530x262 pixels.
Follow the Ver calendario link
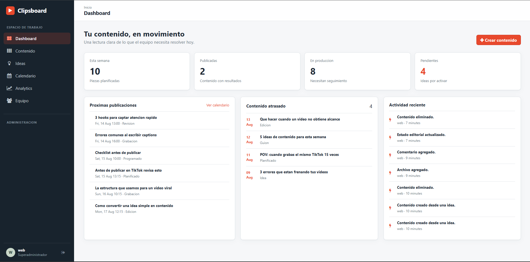tap(218, 105)
